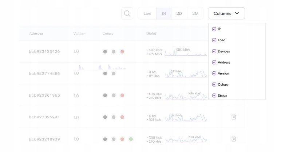Viewport: 281px width, 152px height.
Task: Click the search magnifier icon
Action: (x=127, y=13)
